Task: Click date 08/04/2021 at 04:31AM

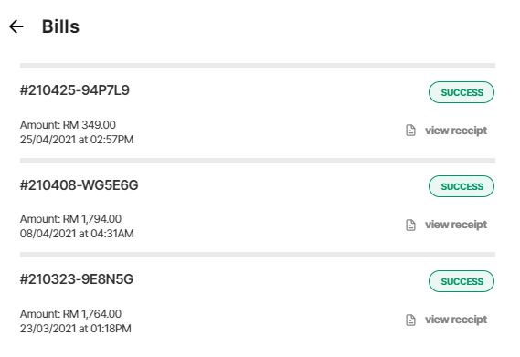Action: (x=77, y=234)
